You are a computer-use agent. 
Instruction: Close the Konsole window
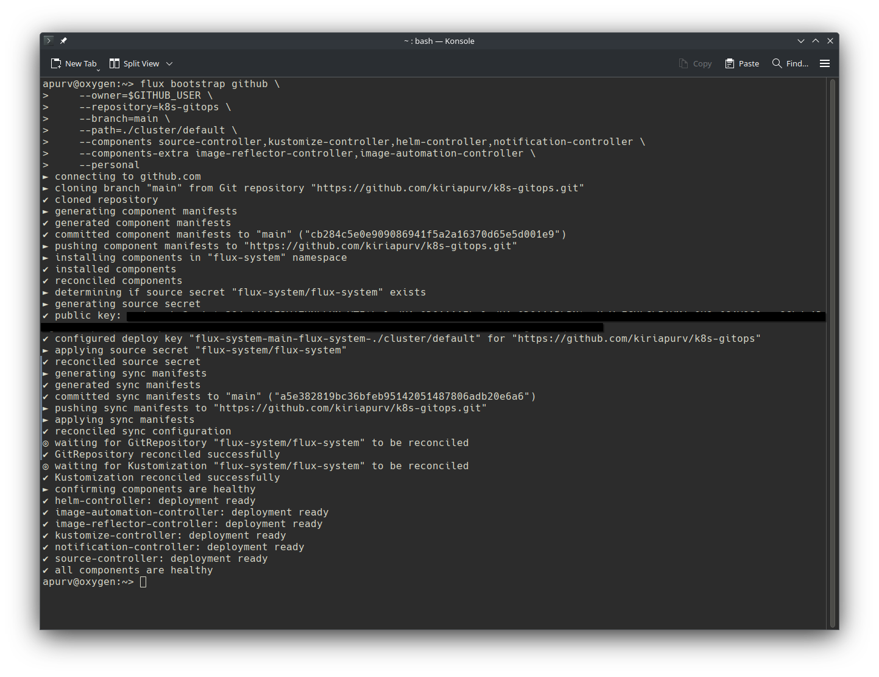click(x=830, y=41)
